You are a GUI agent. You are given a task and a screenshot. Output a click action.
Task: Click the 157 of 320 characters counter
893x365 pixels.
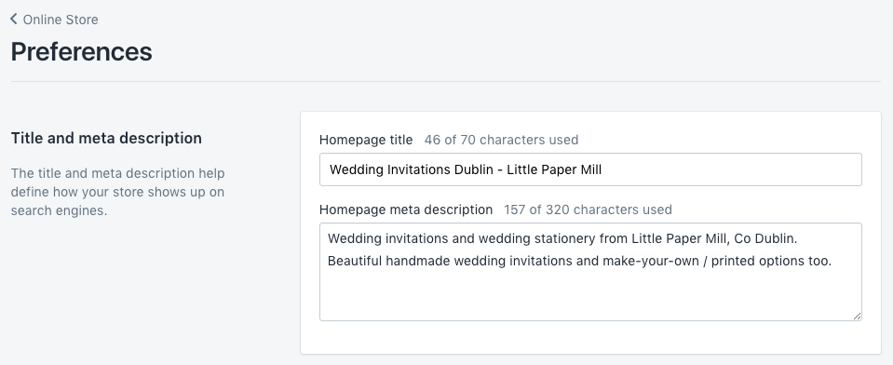(x=588, y=210)
